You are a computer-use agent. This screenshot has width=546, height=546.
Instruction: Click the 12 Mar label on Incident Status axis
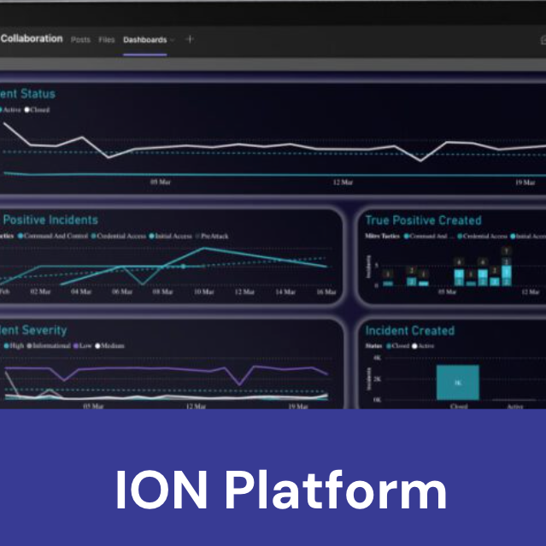343,183
